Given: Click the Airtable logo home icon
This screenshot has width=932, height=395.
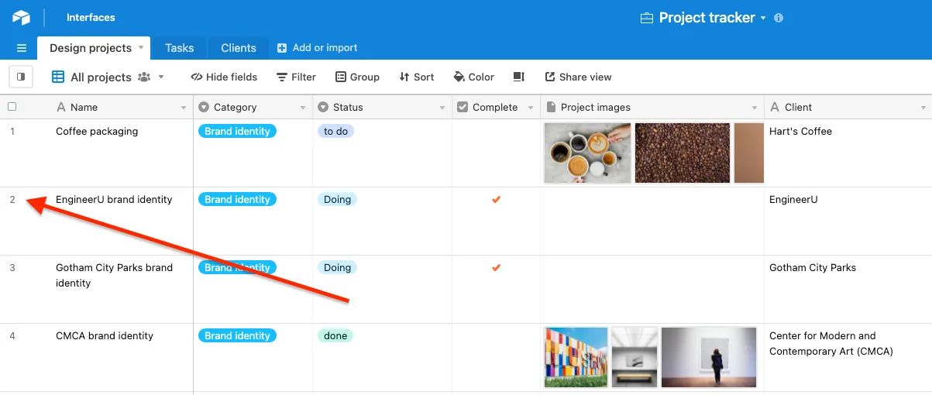Looking at the screenshot, I should click(x=21, y=17).
